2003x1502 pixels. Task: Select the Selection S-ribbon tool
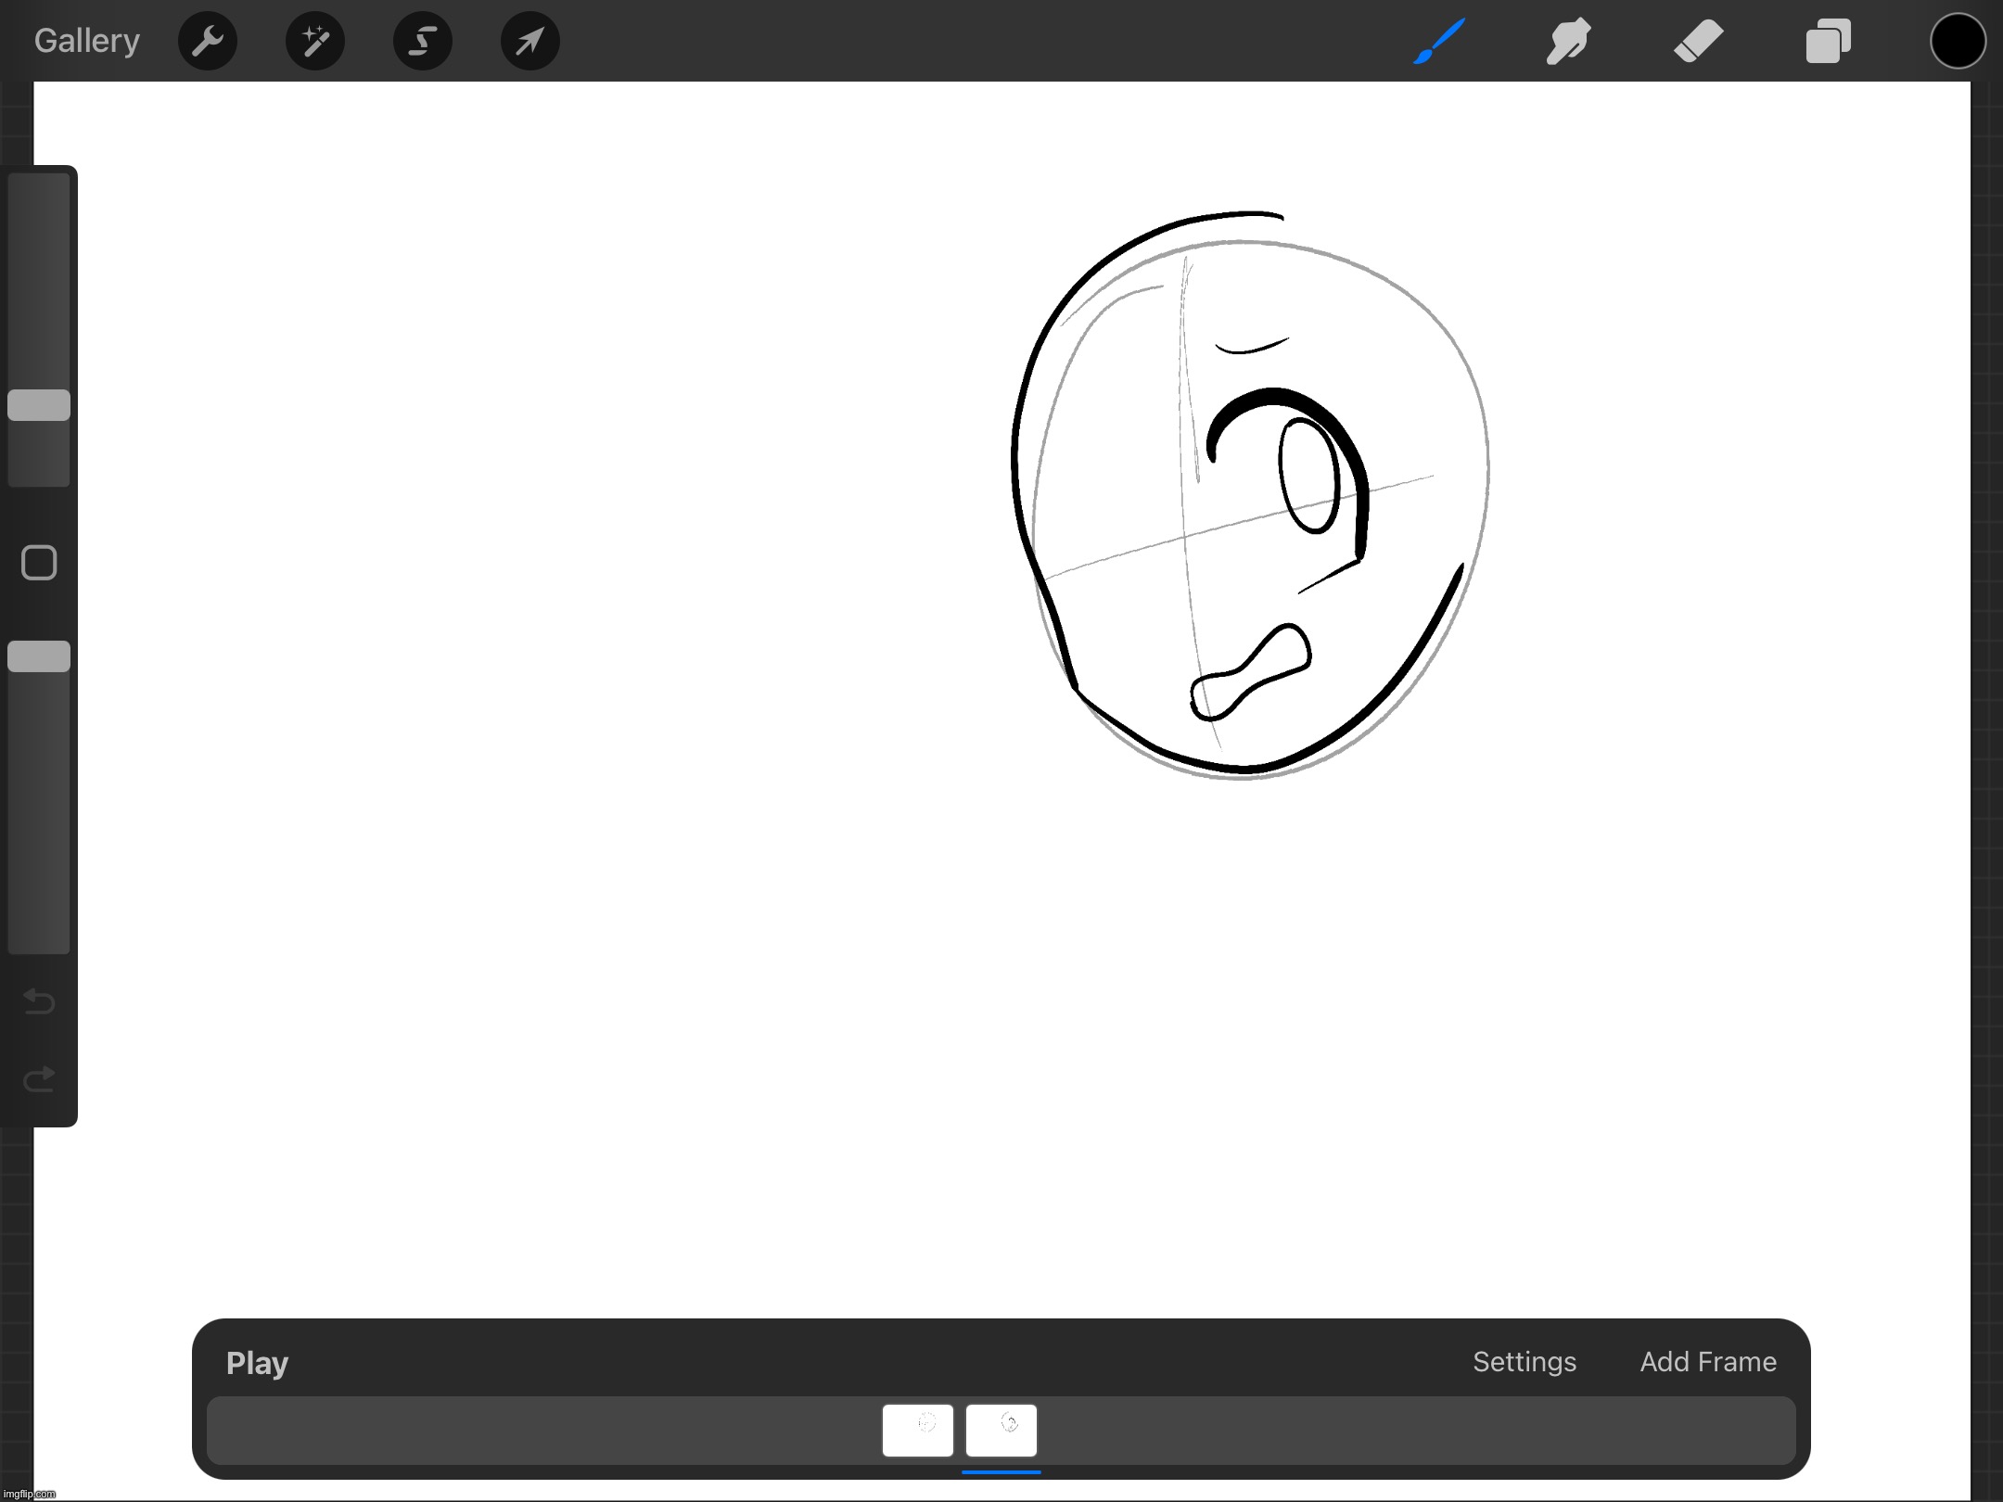click(x=423, y=41)
